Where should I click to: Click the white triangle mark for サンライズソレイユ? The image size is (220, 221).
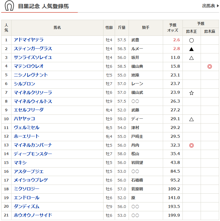coord(191,58)
